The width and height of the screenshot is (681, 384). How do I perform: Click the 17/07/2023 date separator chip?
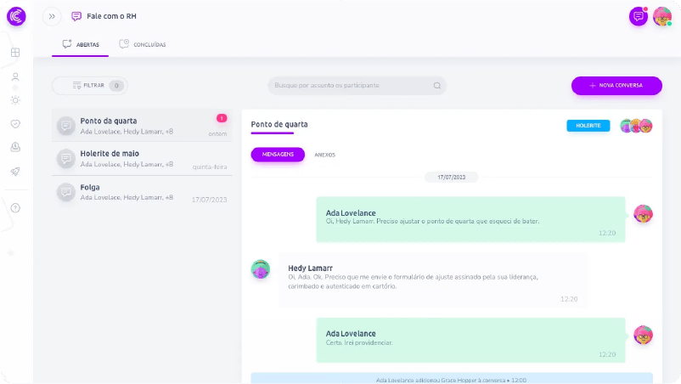pyautogui.click(x=451, y=178)
